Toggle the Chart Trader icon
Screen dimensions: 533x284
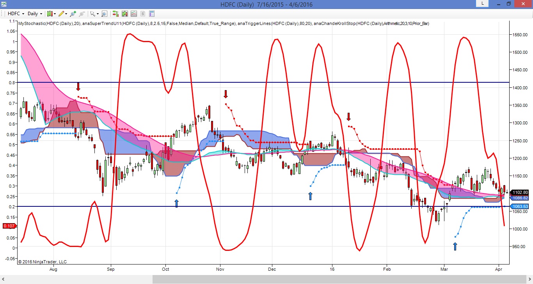pos(116,14)
